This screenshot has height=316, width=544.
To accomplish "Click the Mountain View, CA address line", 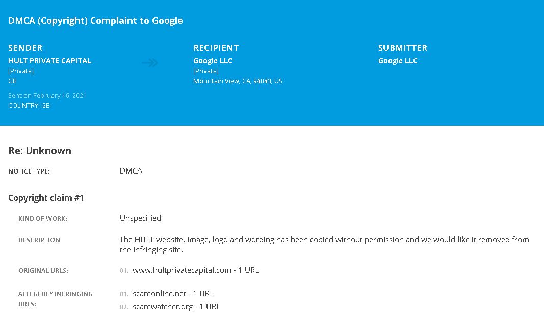I will [238, 81].
